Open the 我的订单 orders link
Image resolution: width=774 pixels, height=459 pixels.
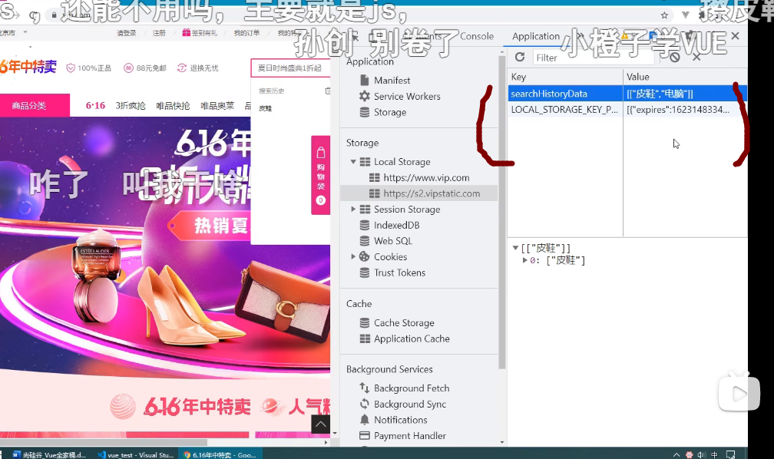pyautogui.click(x=246, y=33)
